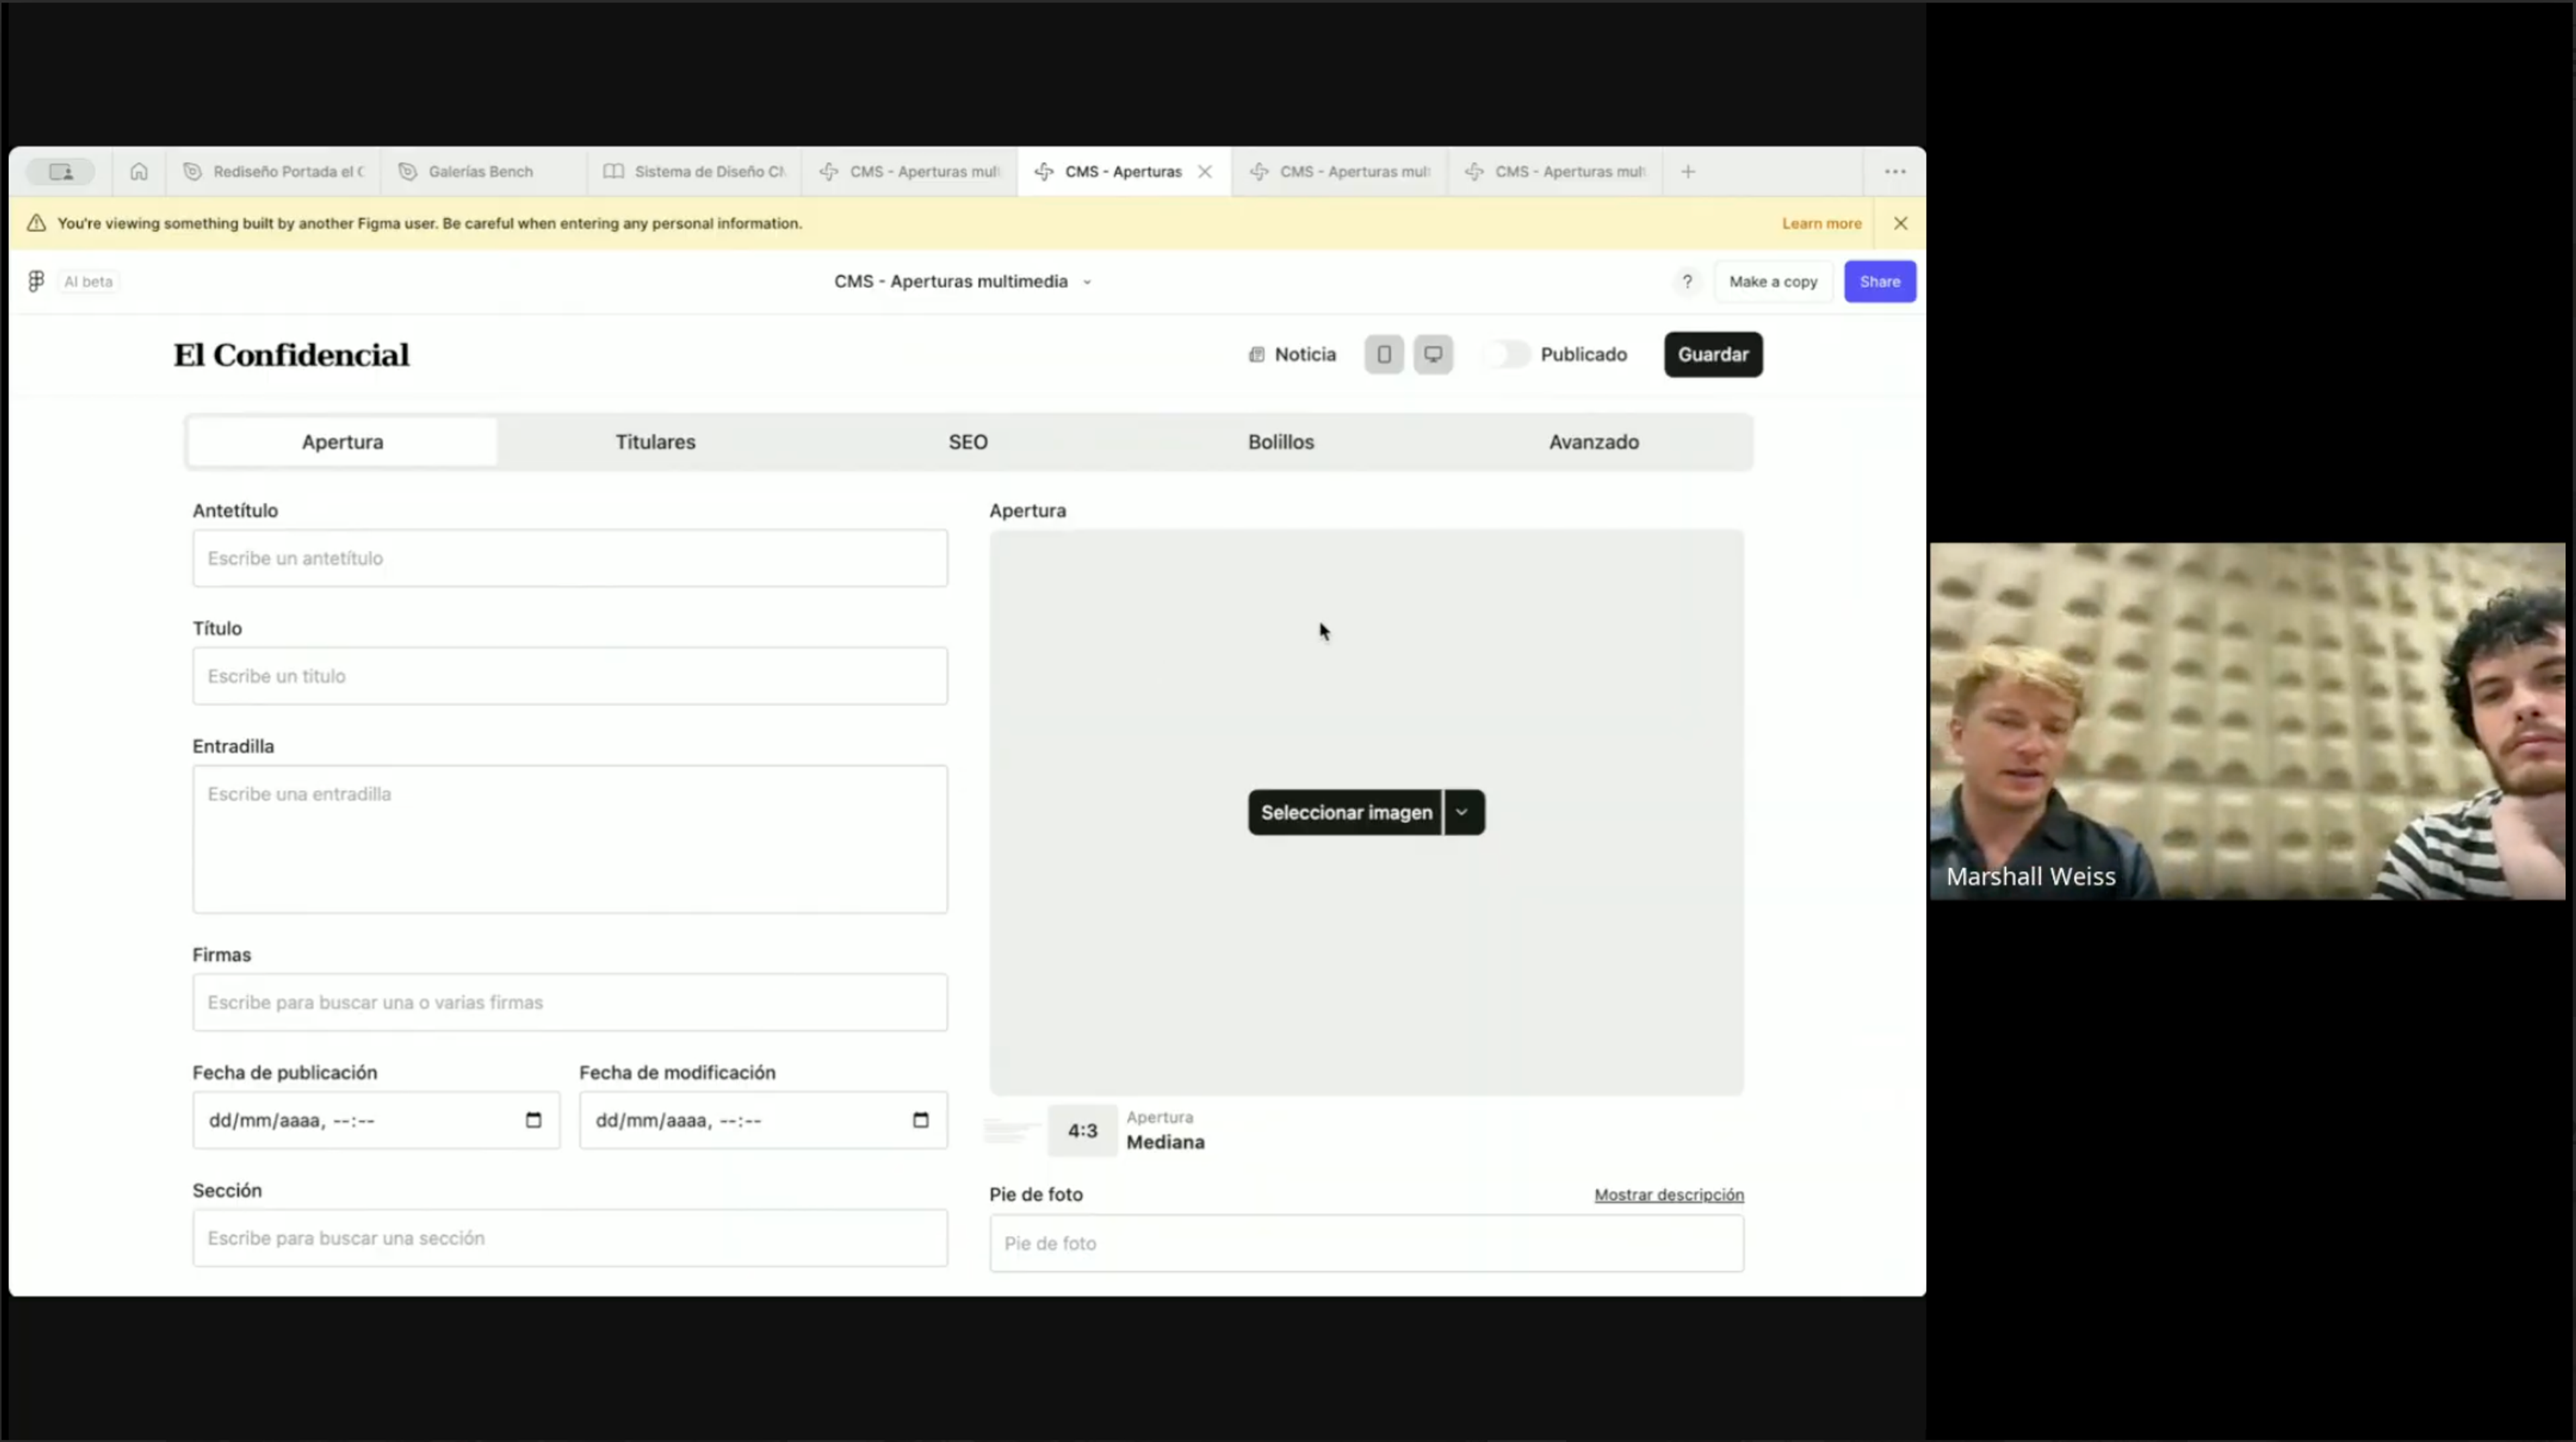The width and height of the screenshot is (2576, 1442).
Task: Click the Antetítulo input field
Action: 570,558
